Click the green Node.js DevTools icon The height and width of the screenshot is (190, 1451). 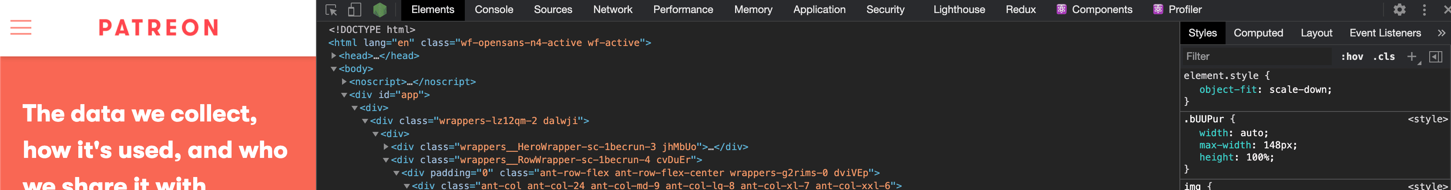click(x=380, y=10)
